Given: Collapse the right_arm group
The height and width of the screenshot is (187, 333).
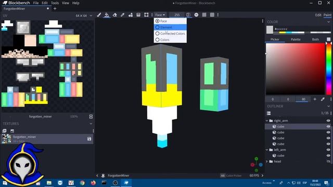Looking at the screenshot, I should pos(267,121).
